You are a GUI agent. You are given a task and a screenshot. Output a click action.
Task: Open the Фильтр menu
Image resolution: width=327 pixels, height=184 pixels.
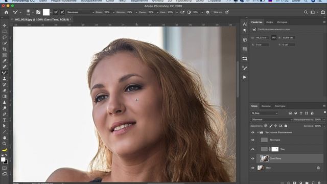point(158,1)
